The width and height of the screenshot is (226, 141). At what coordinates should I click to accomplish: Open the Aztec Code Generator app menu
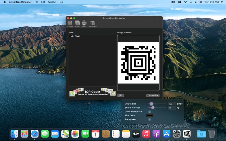(x=20, y=2)
